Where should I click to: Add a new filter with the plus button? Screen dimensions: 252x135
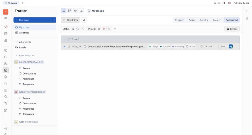(115, 29)
